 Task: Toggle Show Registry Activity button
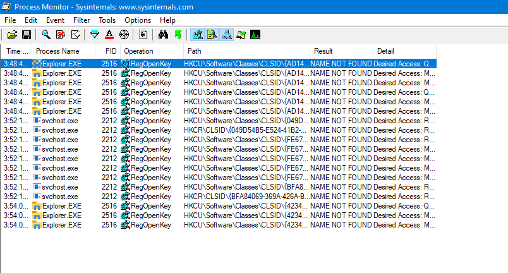click(x=197, y=34)
